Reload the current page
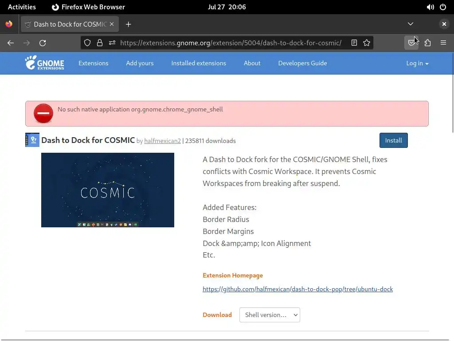The image size is (454, 341). coord(43,43)
